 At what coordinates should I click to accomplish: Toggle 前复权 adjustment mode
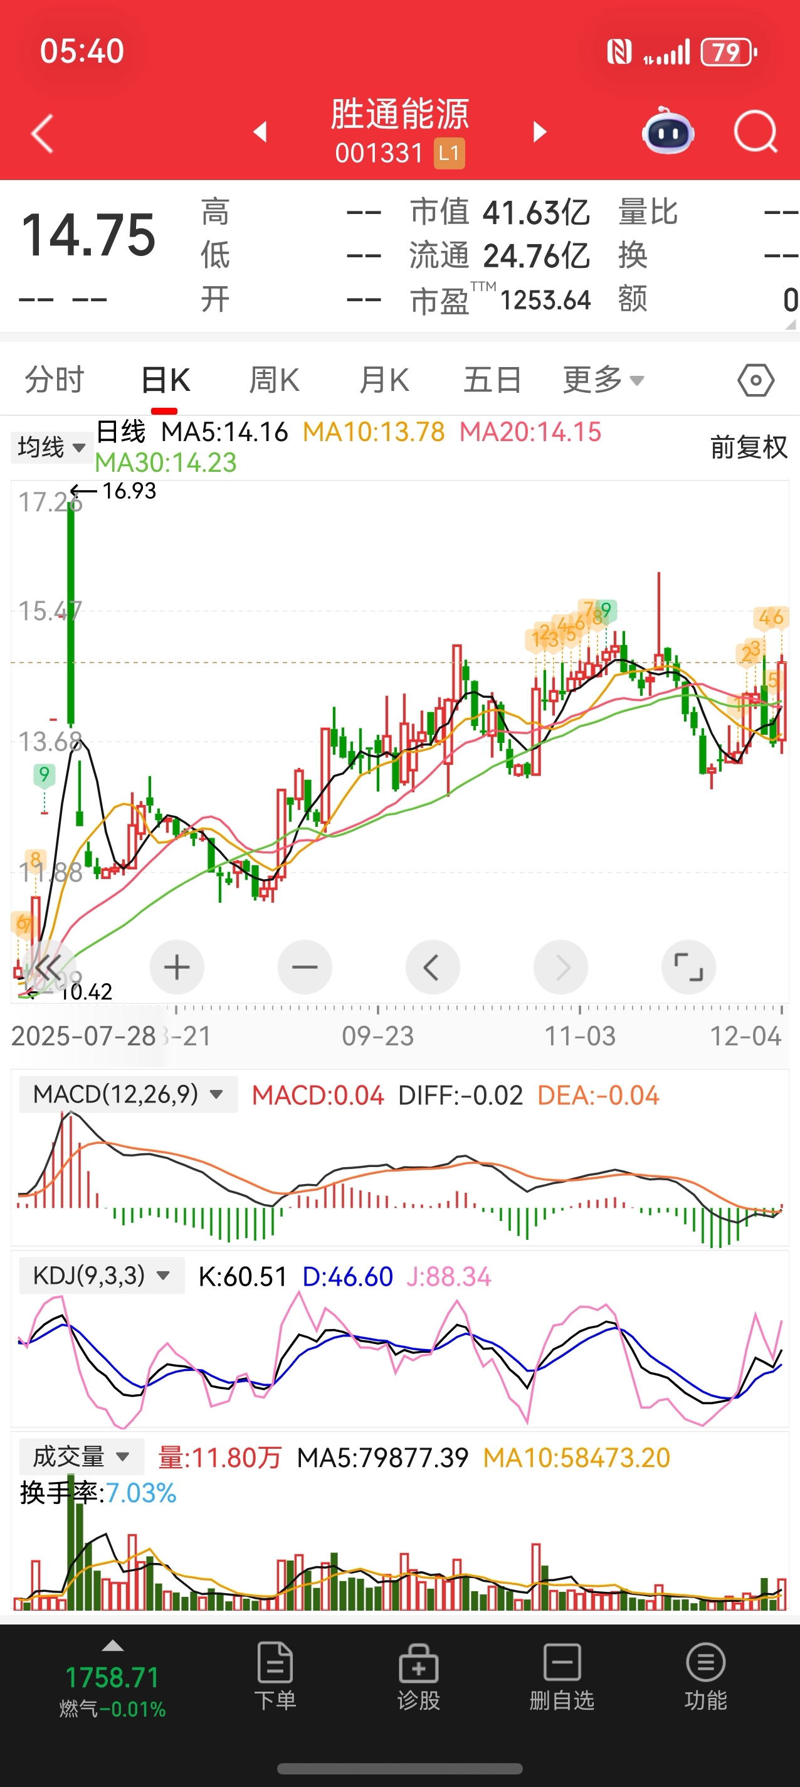[749, 447]
